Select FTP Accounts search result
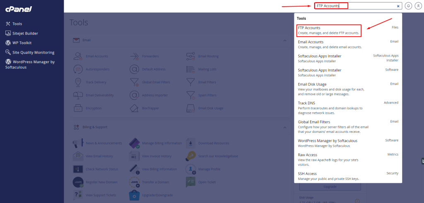 pyautogui.click(x=348, y=31)
